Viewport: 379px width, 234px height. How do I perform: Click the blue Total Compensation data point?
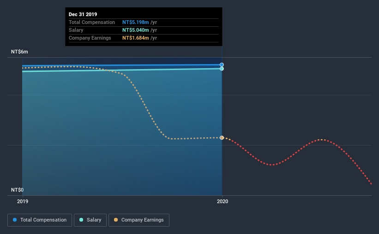tap(222, 64)
